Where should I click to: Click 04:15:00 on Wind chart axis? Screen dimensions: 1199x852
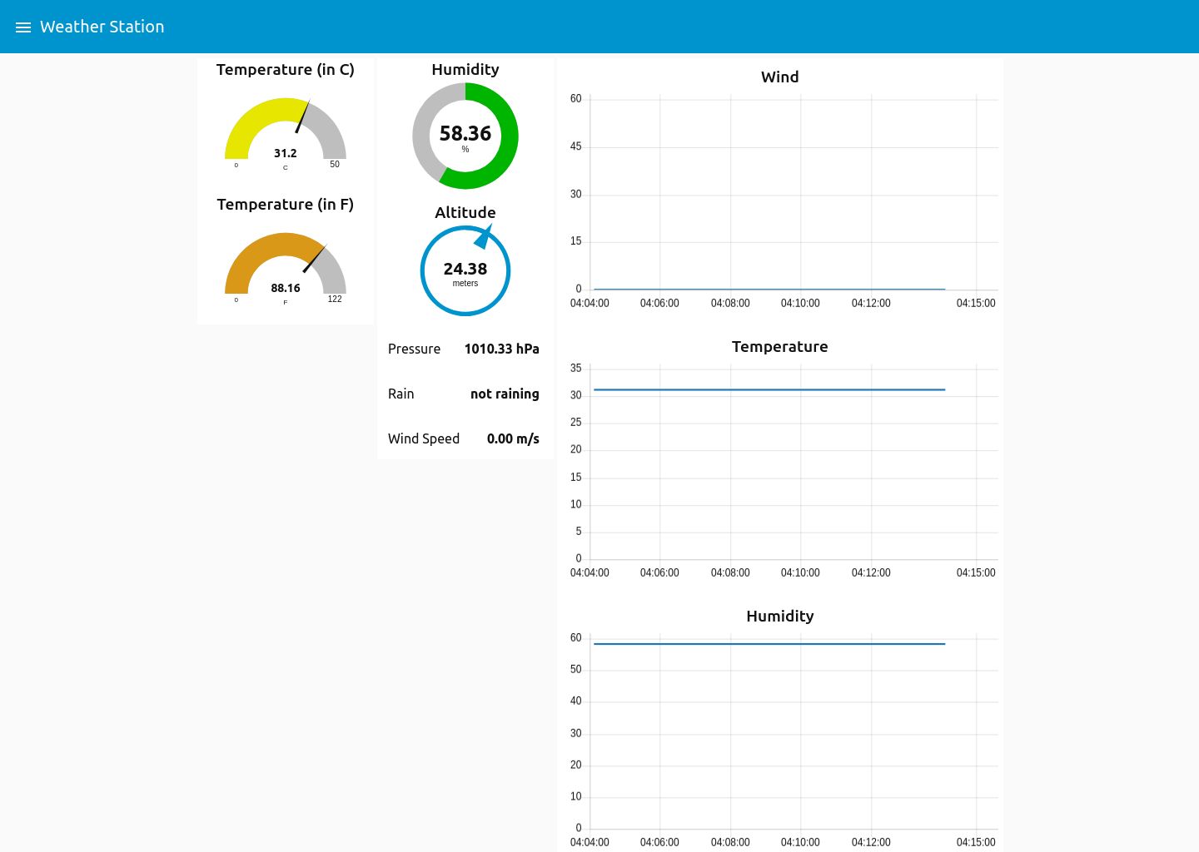(976, 303)
